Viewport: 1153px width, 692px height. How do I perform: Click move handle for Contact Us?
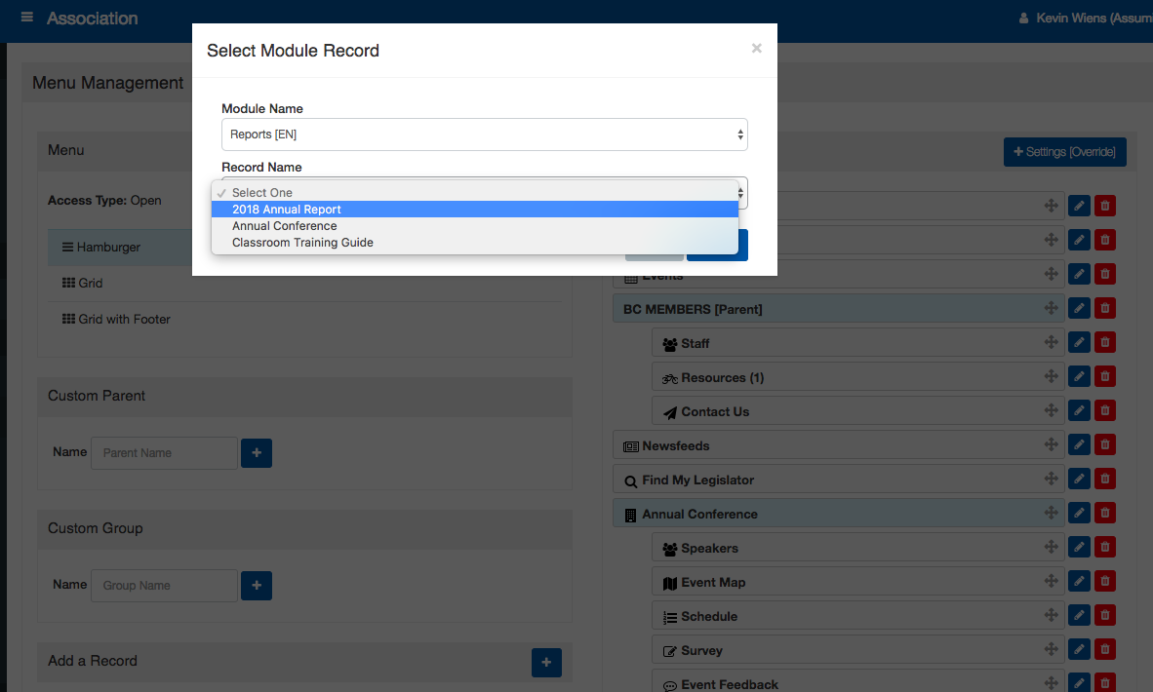(x=1051, y=410)
